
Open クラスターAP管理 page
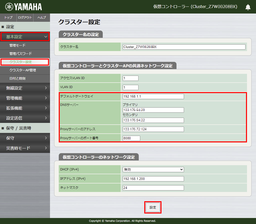[x=22, y=70]
